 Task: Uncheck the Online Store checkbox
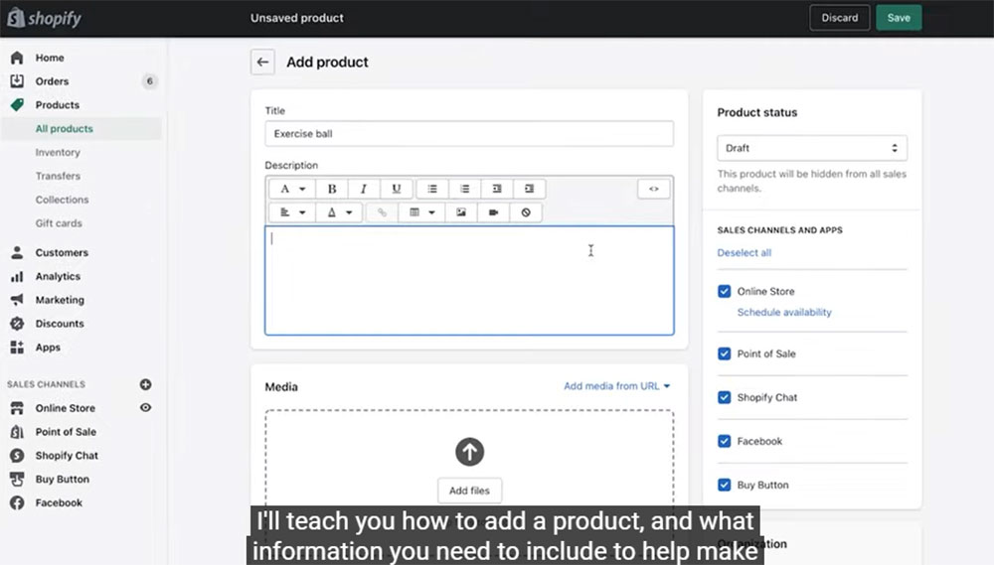(x=724, y=291)
